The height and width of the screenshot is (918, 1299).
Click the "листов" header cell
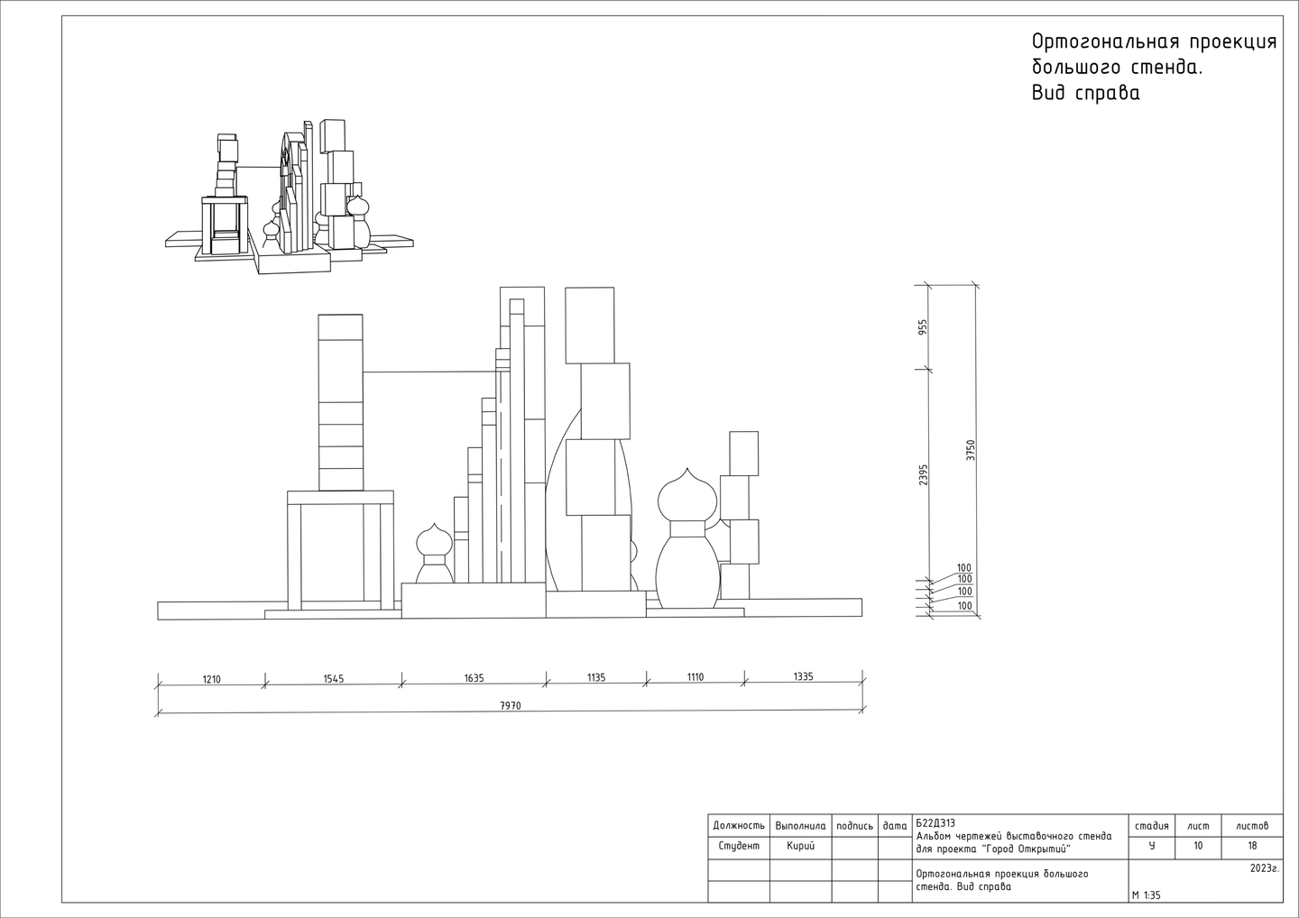coord(1252,825)
